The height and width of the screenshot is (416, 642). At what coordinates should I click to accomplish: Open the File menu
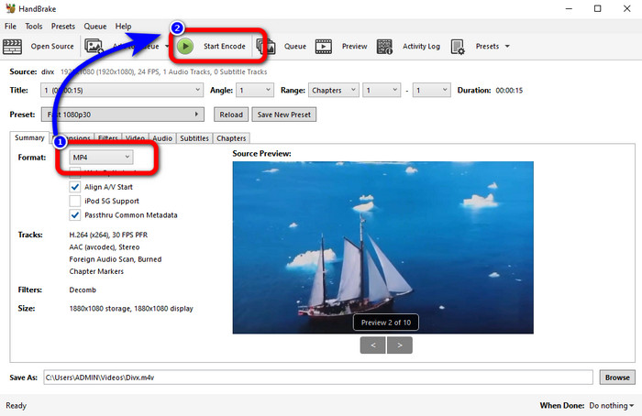coord(10,27)
